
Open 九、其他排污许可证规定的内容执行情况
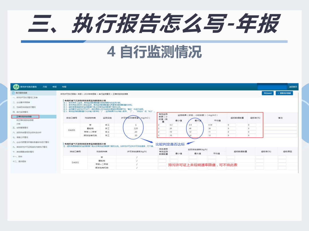pyautogui.click(x=30, y=147)
